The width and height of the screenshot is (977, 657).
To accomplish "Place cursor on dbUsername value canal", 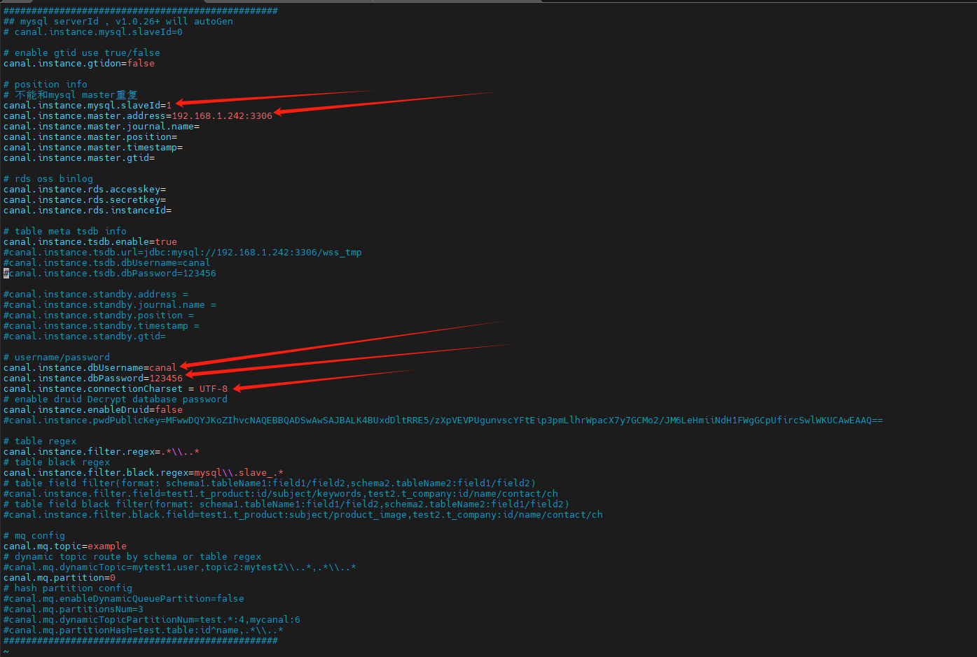I will [x=162, y=368].
